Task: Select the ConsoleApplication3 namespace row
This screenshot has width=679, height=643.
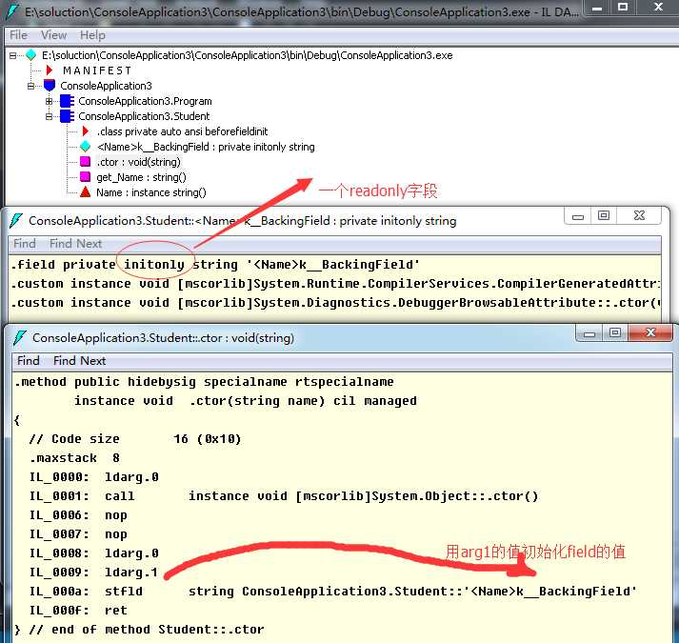Action: [106, 86]
